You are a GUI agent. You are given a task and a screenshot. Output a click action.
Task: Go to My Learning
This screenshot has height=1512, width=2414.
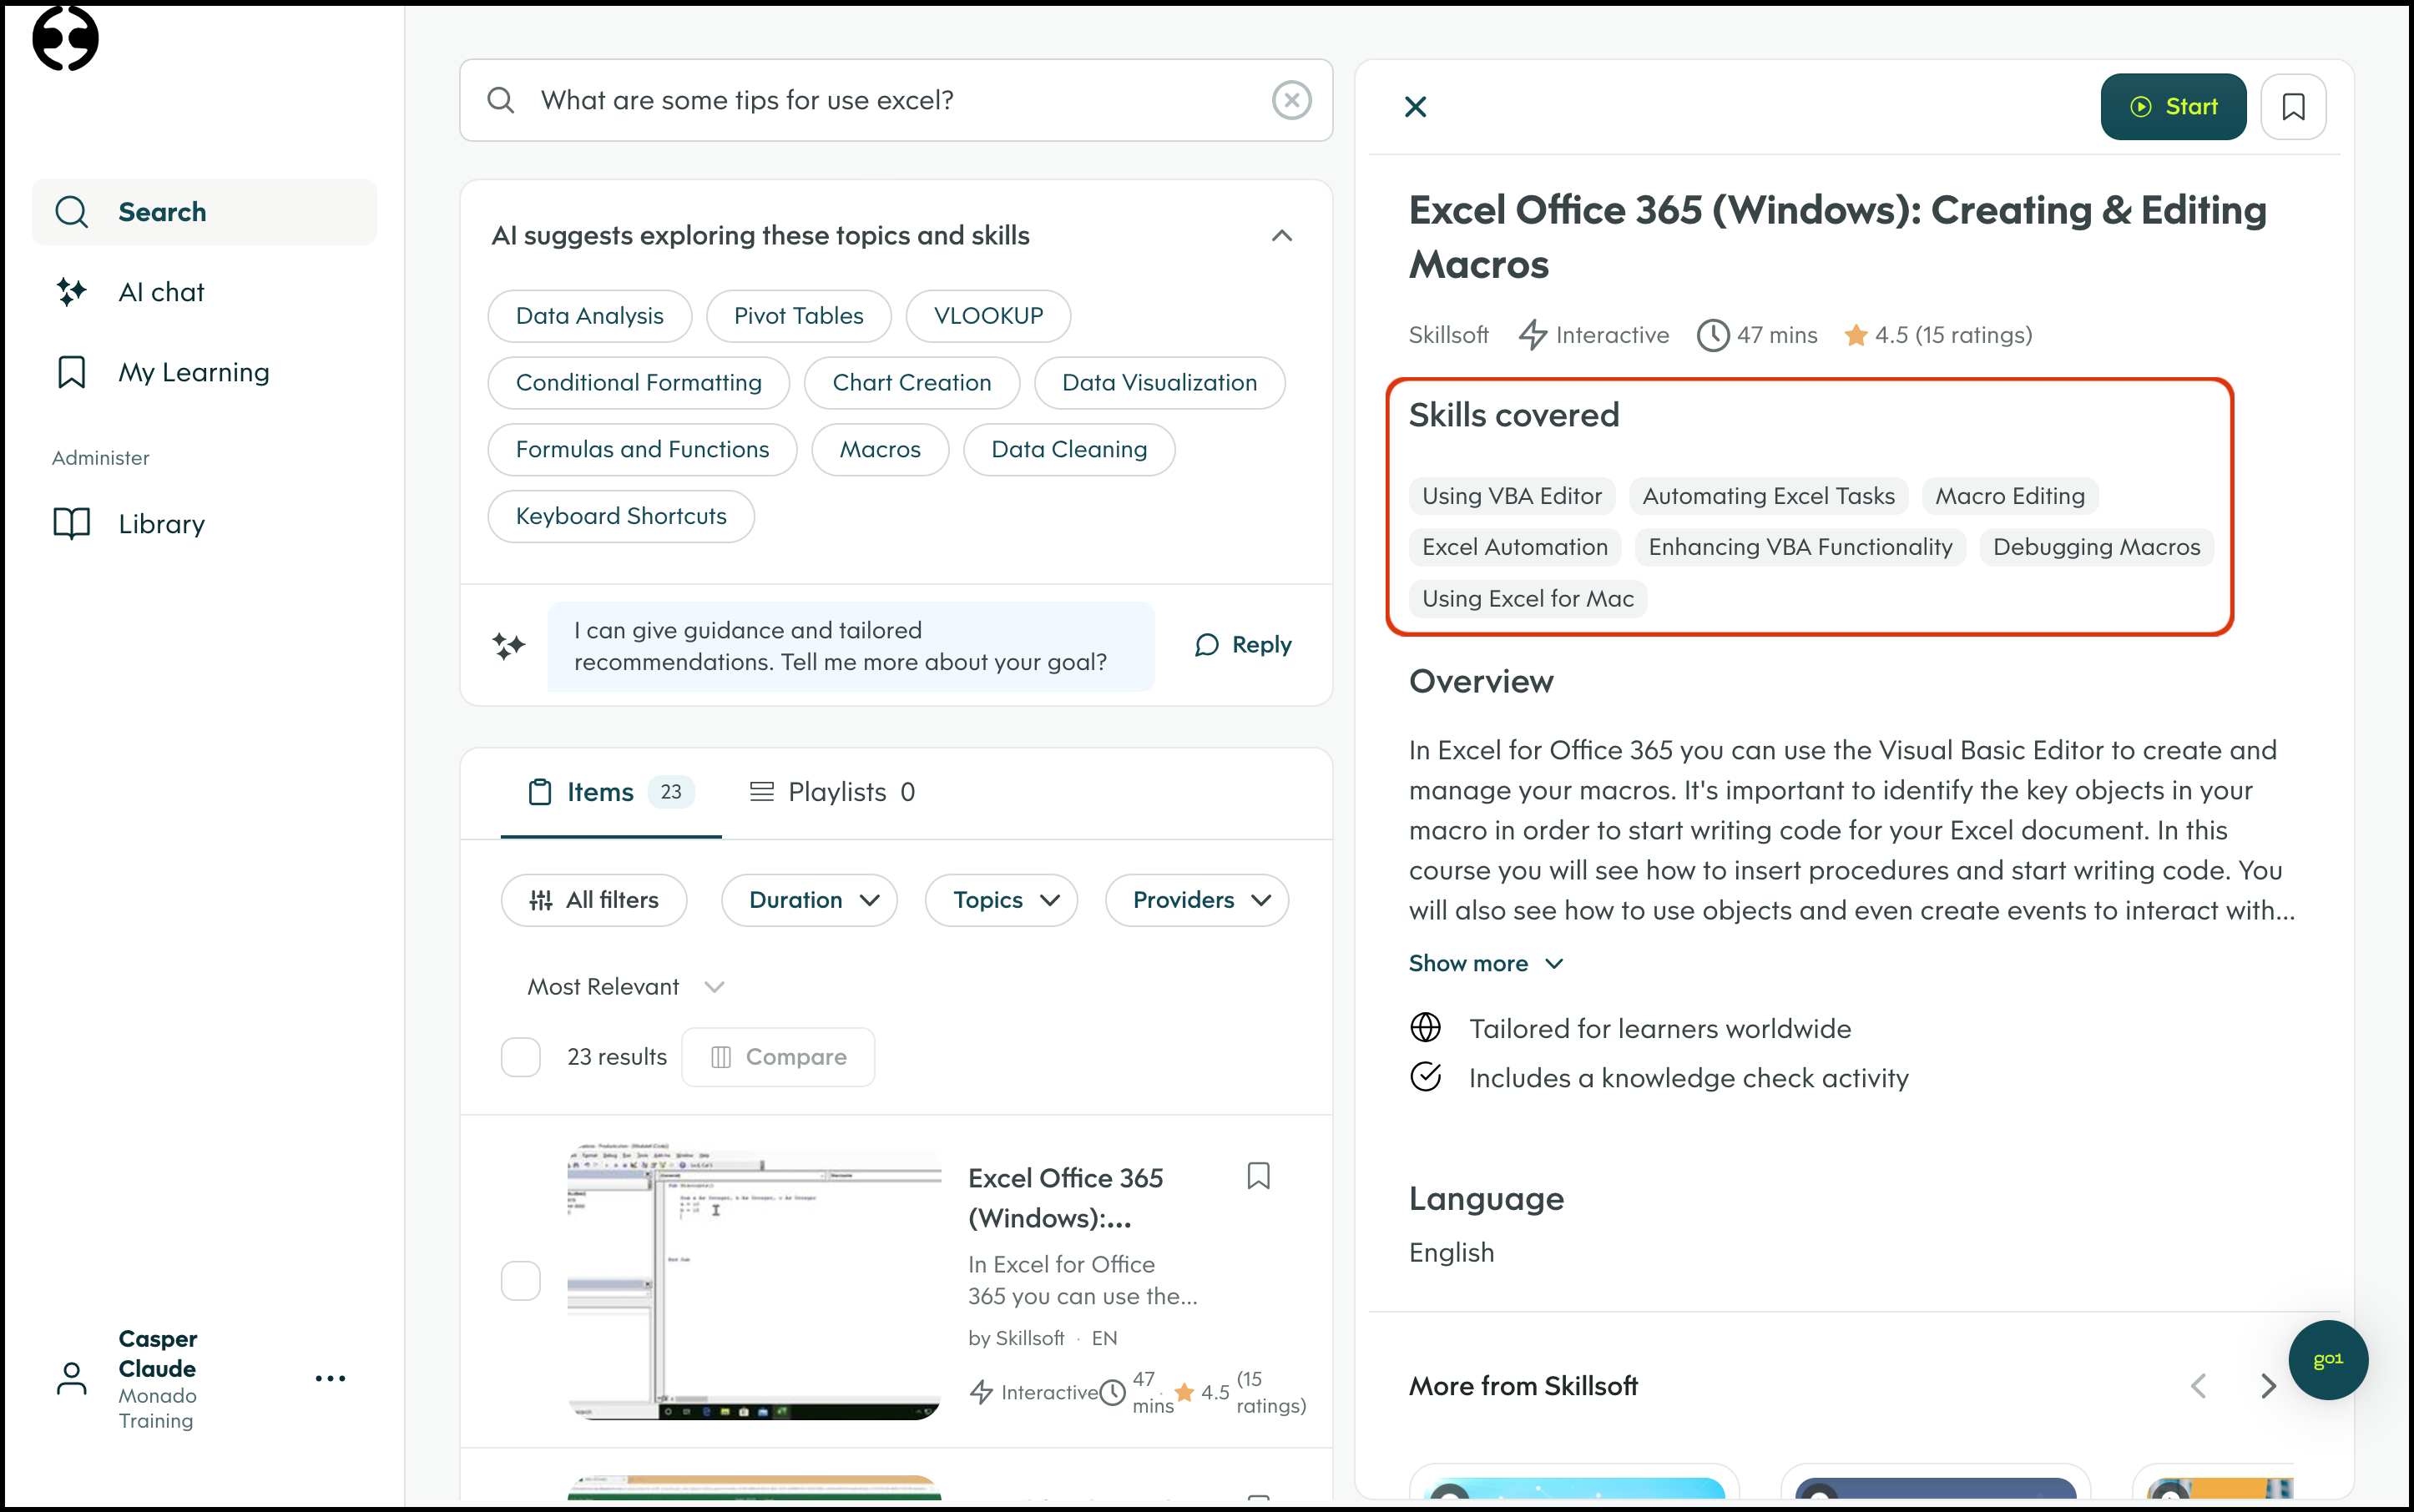point(204,372)
